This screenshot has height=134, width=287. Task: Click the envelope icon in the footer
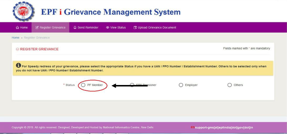(x=193, y=127)
